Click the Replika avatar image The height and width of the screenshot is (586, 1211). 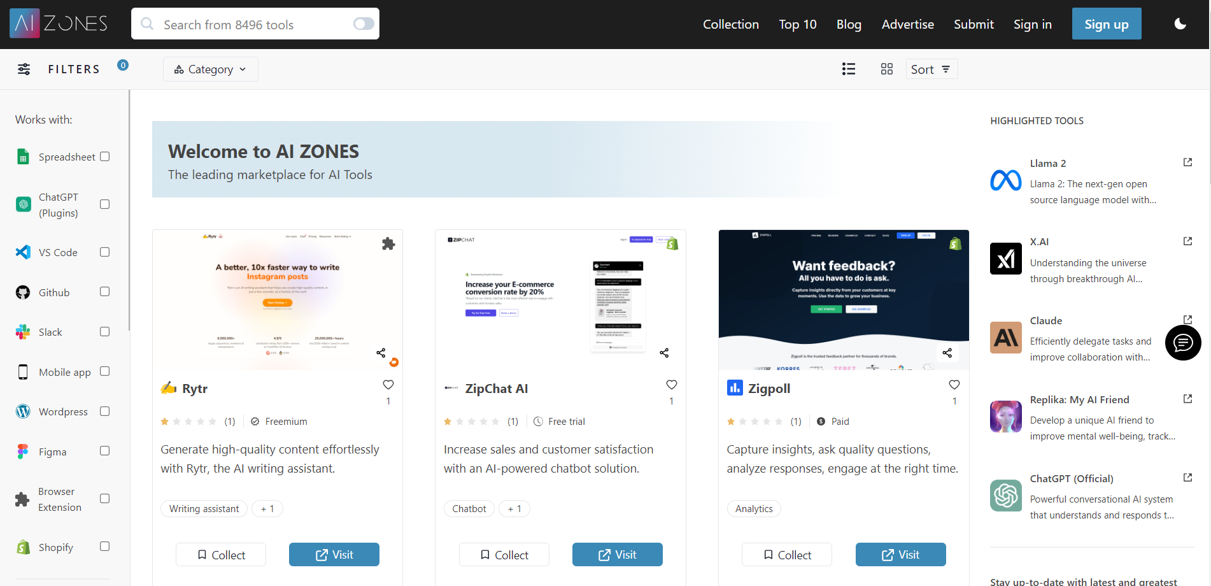(x=1006, y=417)
